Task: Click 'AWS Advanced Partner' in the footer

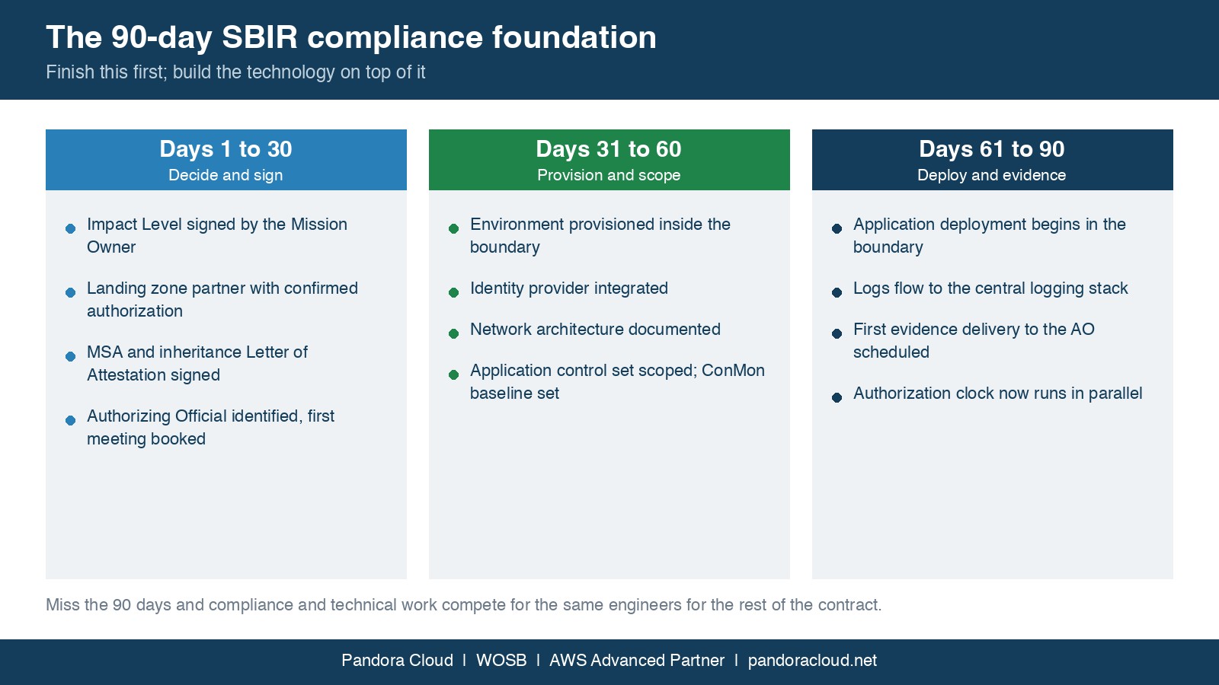Action: pos(637,661)
